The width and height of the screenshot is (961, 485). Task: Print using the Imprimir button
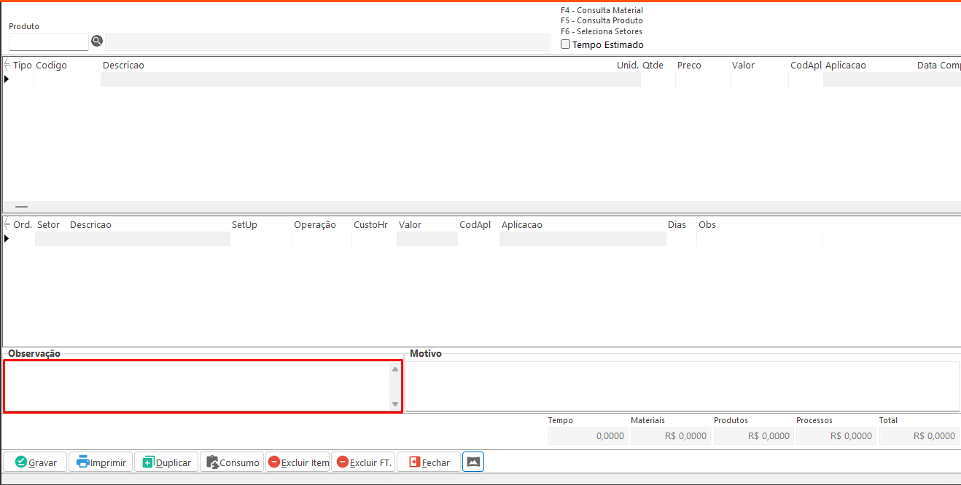tap(101, 462)
